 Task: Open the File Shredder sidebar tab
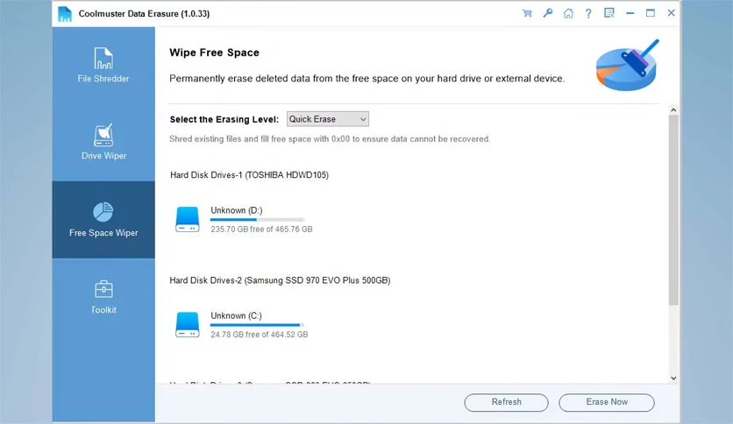[x=103, y=66]
